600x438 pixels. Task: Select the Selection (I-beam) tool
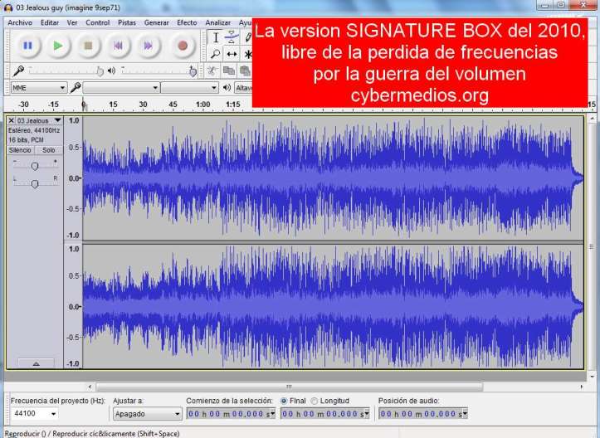point(216,37)
